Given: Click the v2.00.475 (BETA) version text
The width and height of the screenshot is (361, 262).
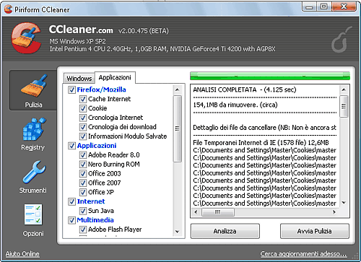Looking at the screenshot, I should tap(144, 31).
